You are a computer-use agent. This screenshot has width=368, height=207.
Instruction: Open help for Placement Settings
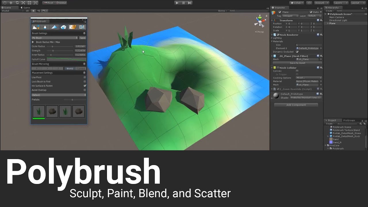coord(84,73)
